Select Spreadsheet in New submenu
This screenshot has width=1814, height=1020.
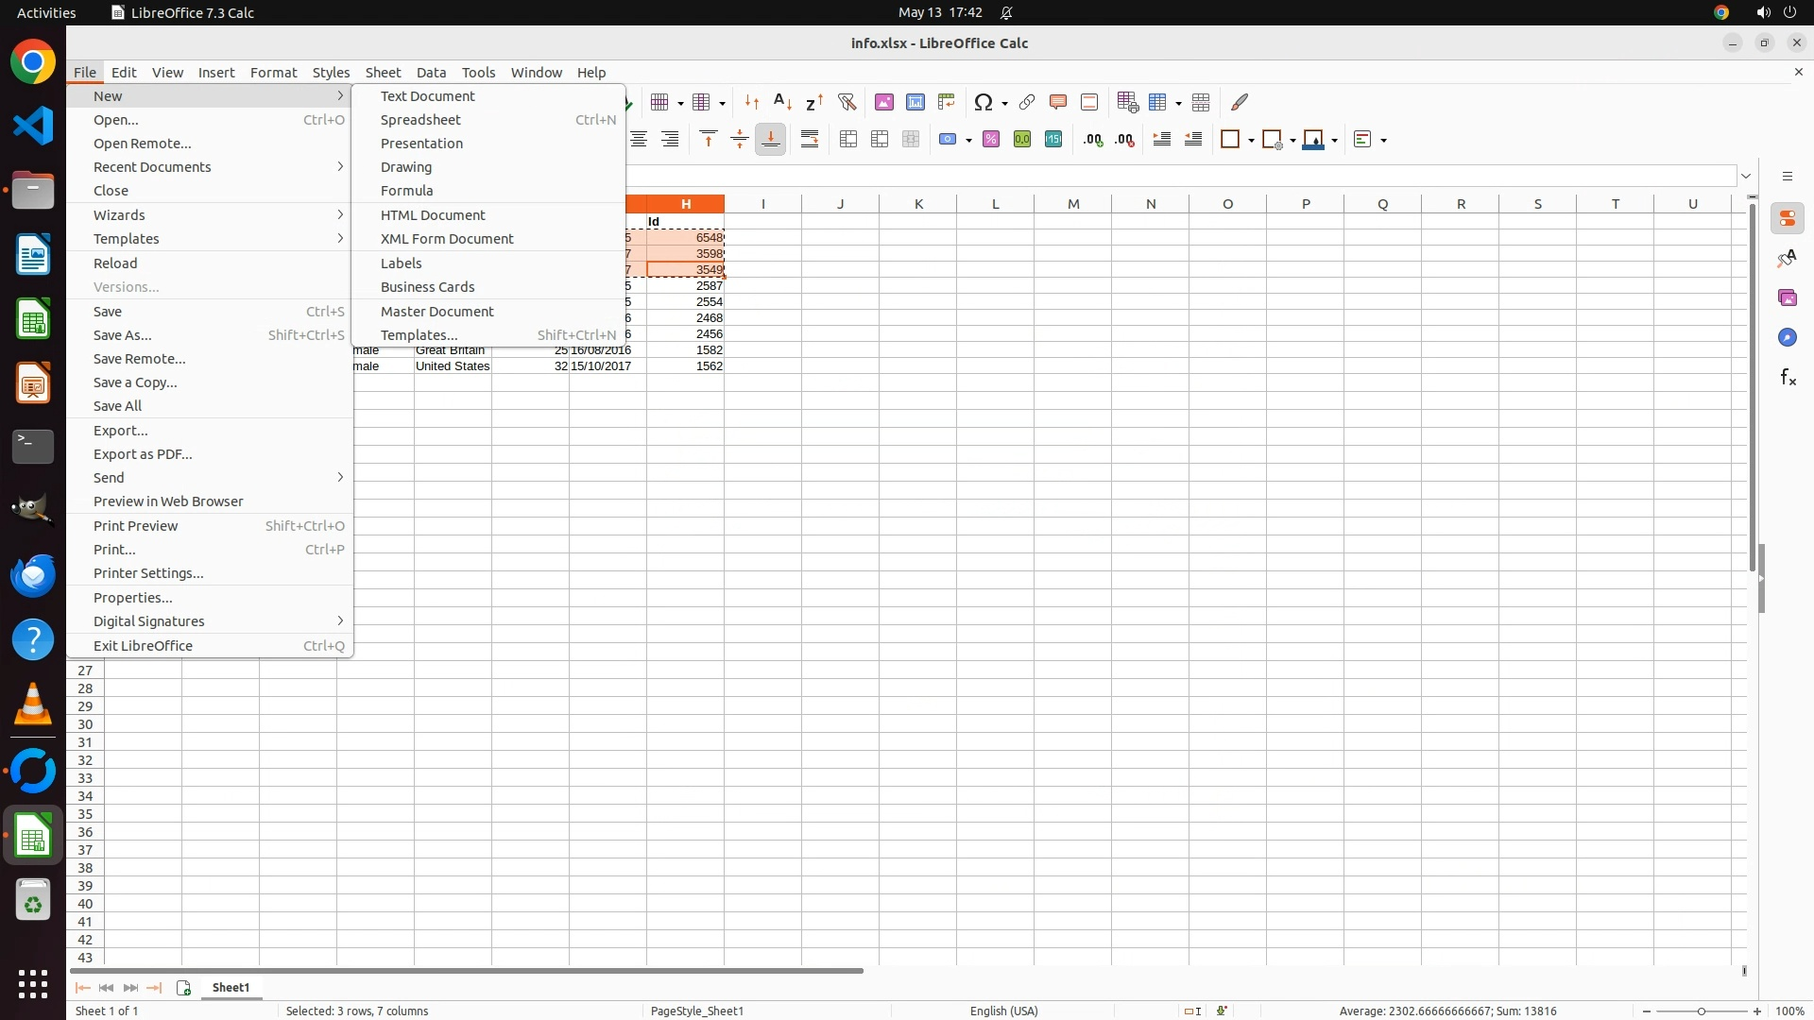point(420,120)
